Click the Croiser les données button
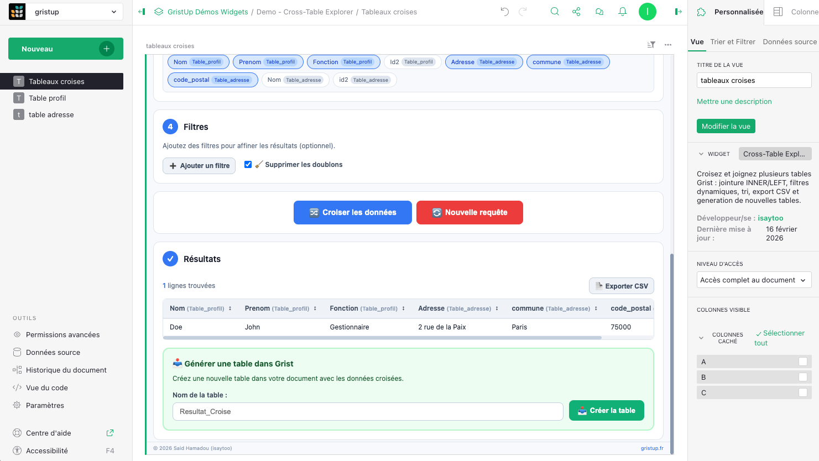This screenshot has width=819, height=461. coord(353,212)
